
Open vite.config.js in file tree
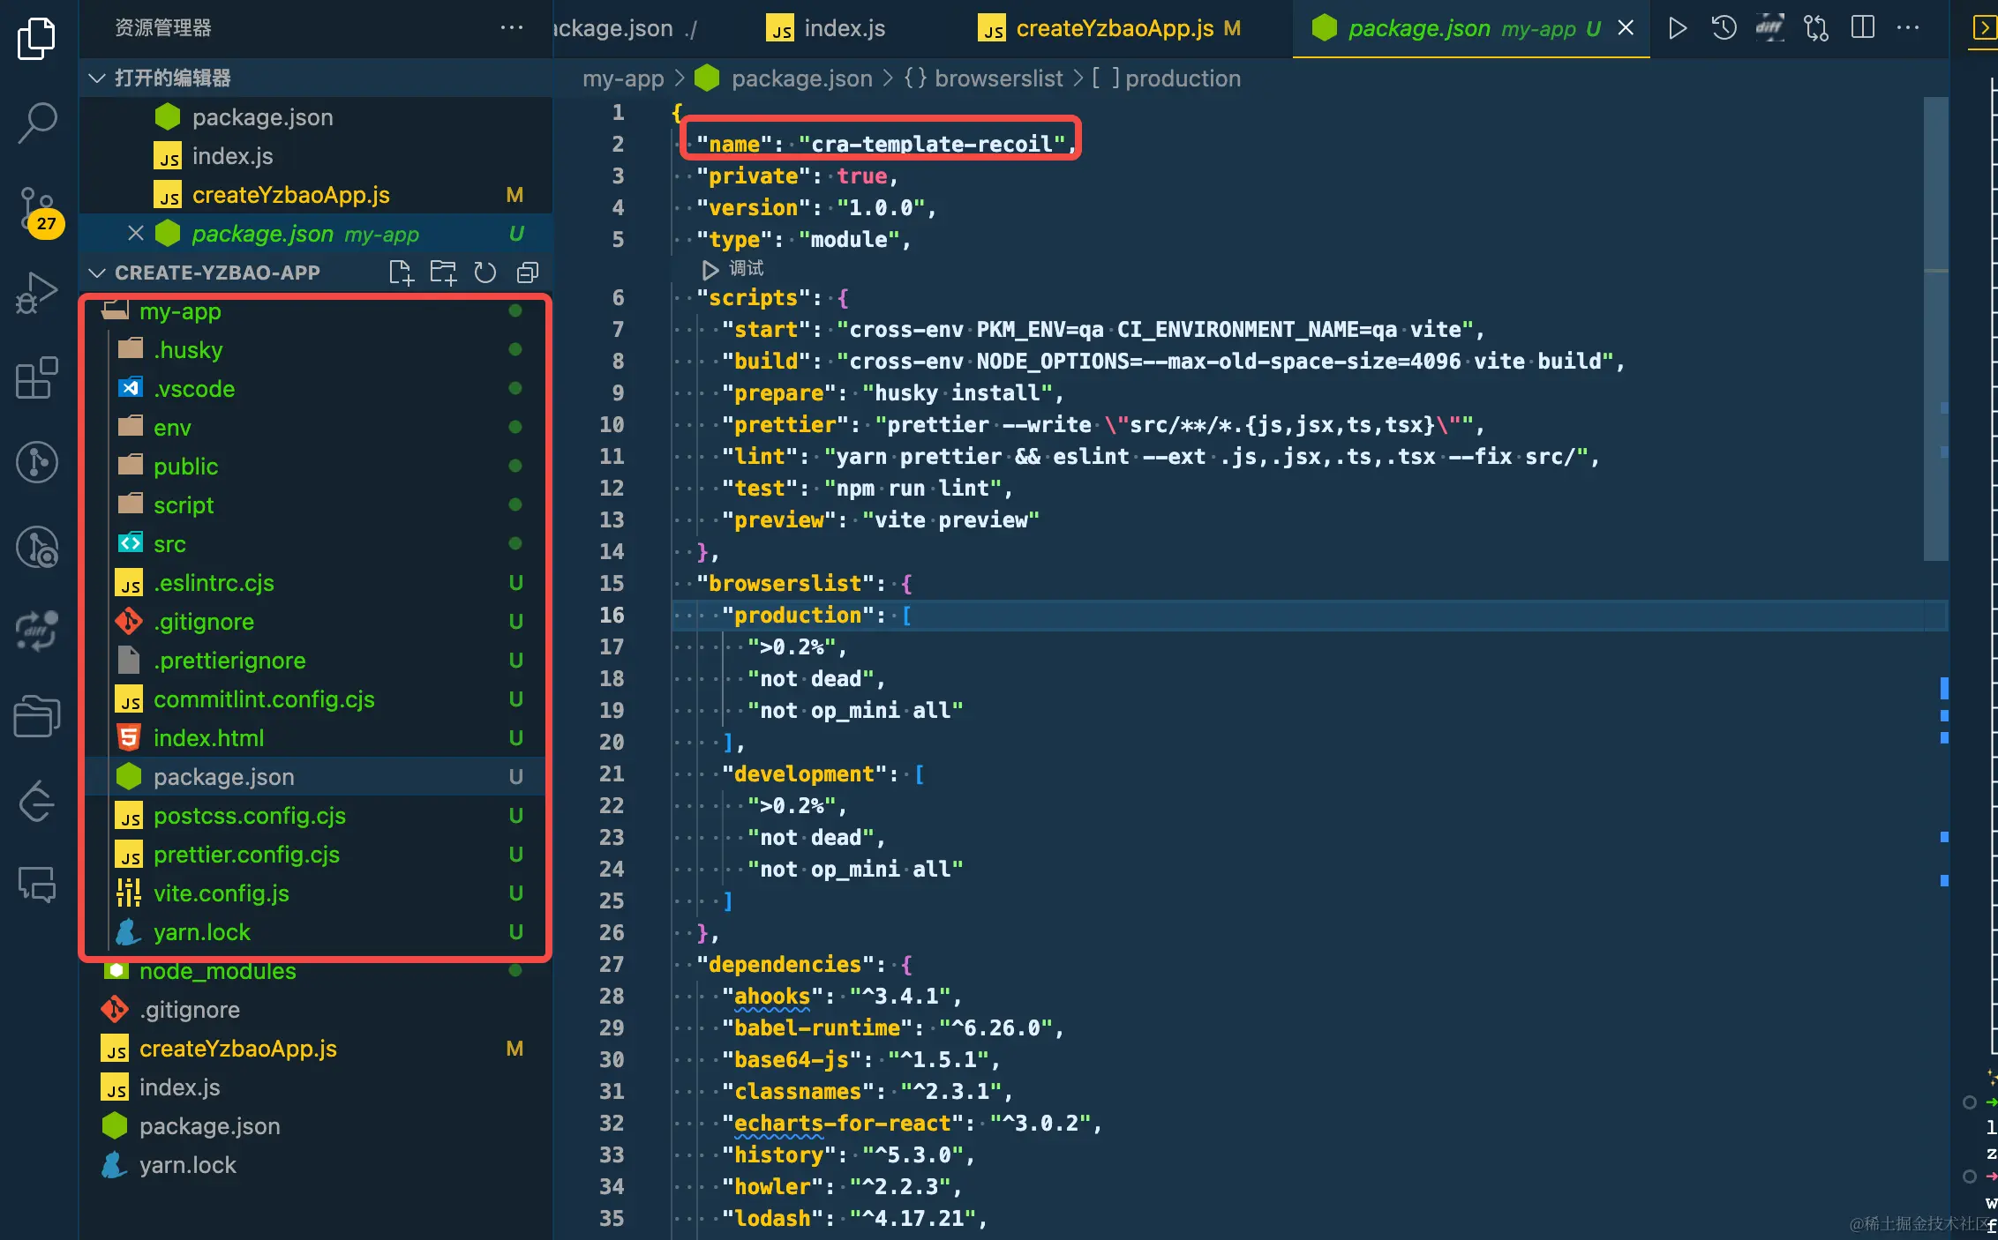pos(221,893)
